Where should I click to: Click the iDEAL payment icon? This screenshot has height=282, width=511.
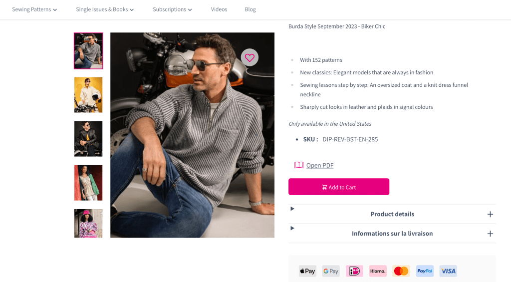[354, 271]
